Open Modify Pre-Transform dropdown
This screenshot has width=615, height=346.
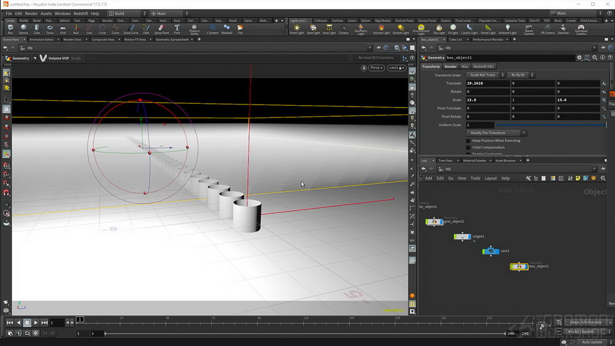pos(496,133)
